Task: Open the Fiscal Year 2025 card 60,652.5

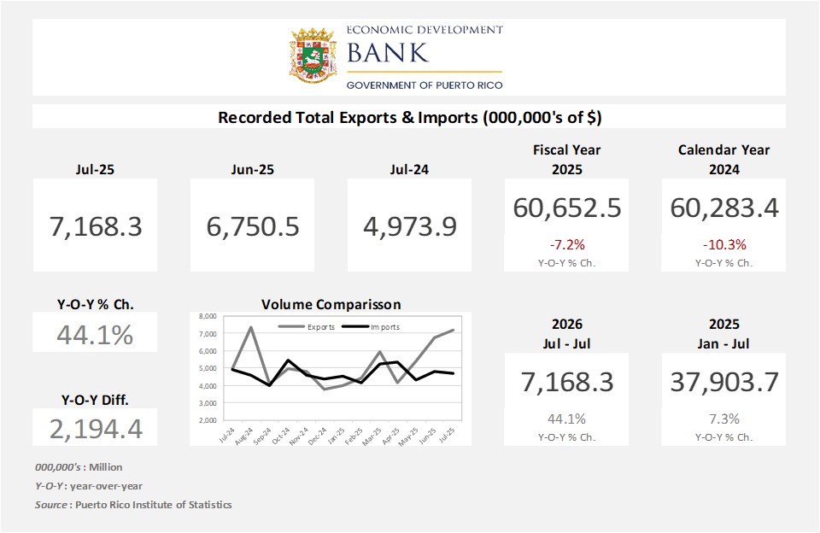Action: (566, 208)
